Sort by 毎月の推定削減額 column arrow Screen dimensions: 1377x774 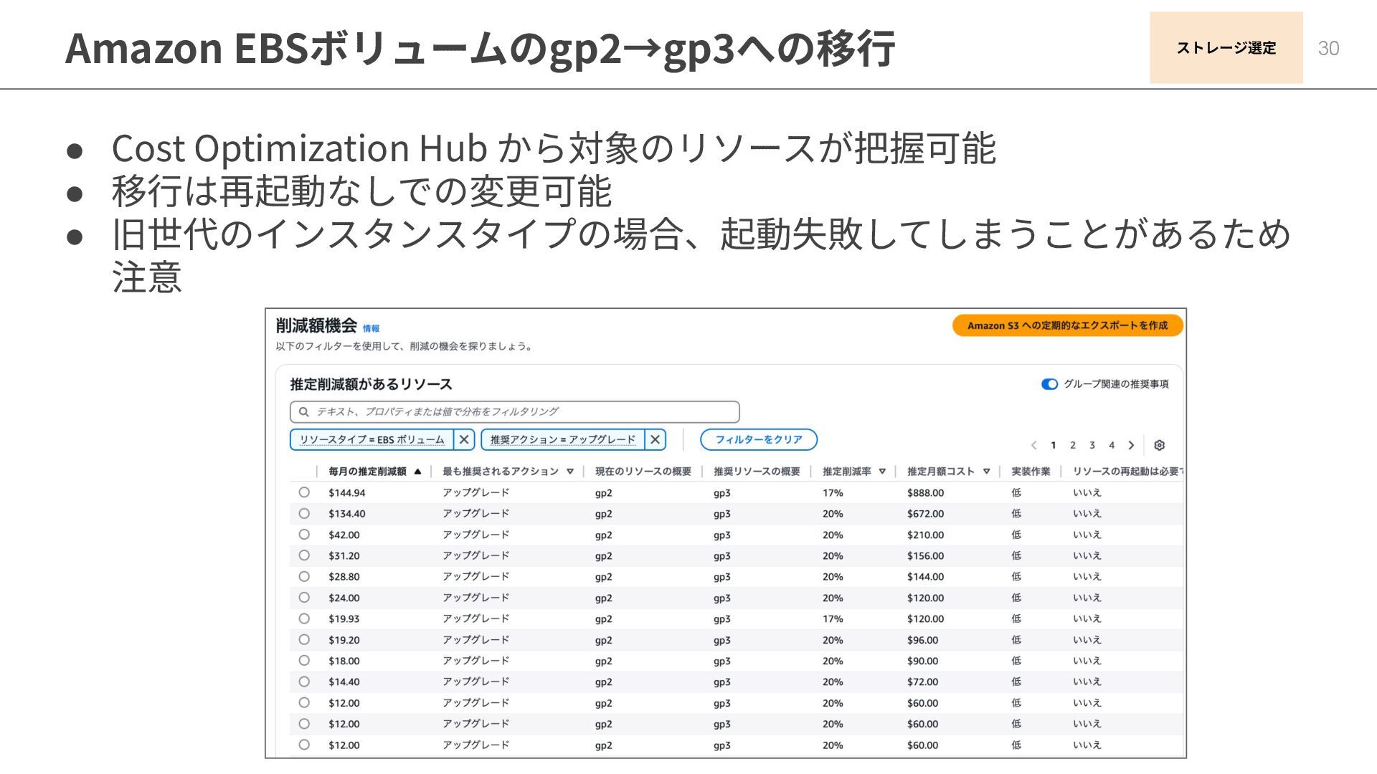coord(417,472)
